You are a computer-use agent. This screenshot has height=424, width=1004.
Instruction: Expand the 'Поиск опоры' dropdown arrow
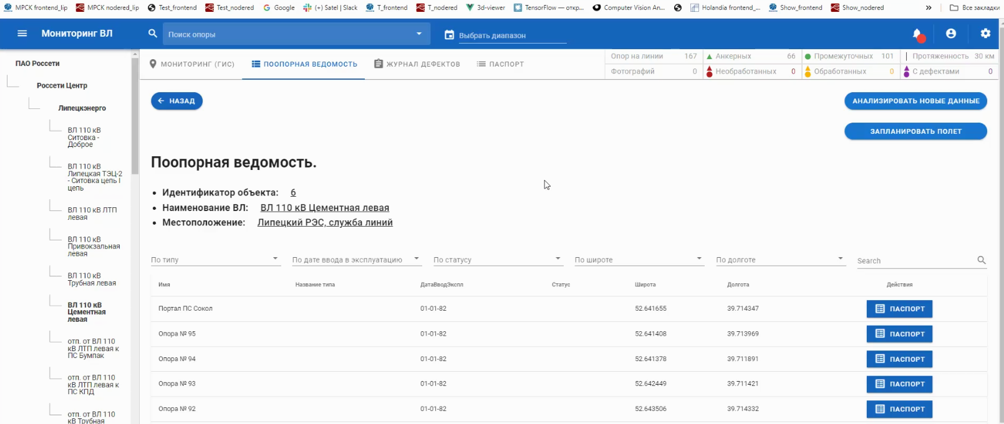click(419, 34)
